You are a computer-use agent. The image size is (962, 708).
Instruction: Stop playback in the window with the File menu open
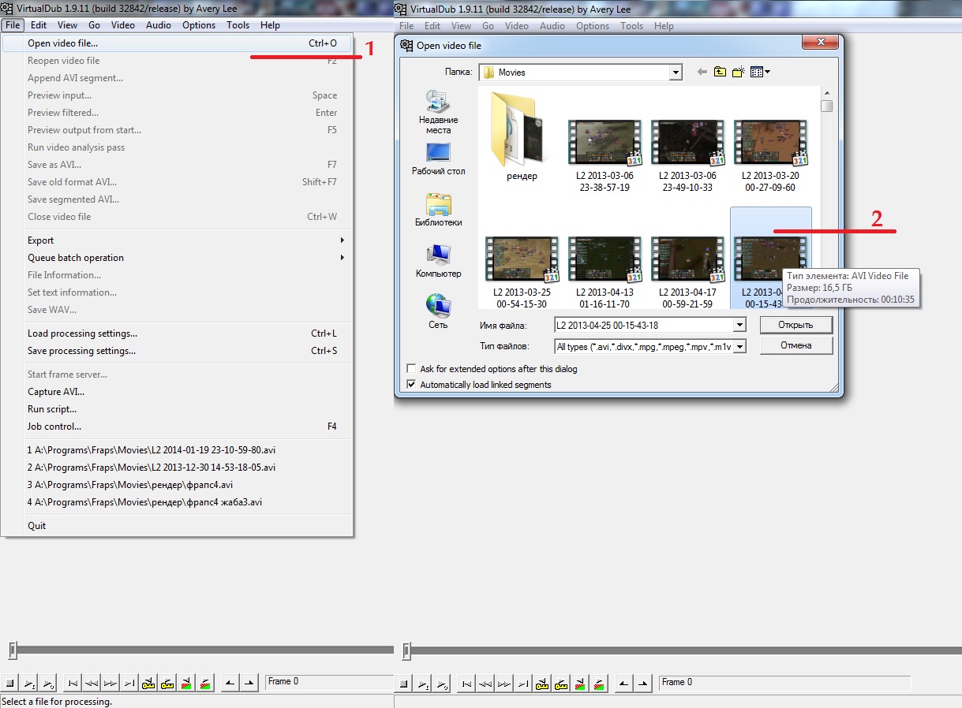9,683
